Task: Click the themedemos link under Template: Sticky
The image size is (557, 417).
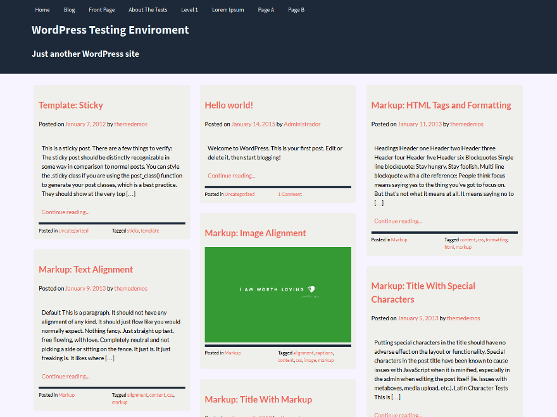Action: pos(131,124)
